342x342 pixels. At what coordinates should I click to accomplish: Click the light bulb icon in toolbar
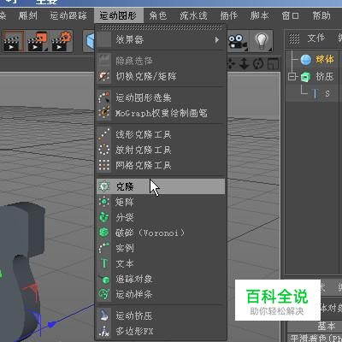(262, 41)
